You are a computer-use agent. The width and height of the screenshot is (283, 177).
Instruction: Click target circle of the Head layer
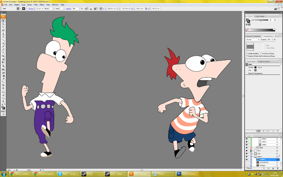[x=277, y=148]
